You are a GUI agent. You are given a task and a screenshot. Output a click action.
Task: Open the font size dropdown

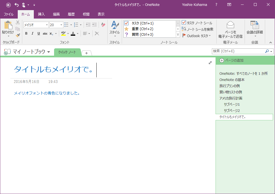coord(61,25)
